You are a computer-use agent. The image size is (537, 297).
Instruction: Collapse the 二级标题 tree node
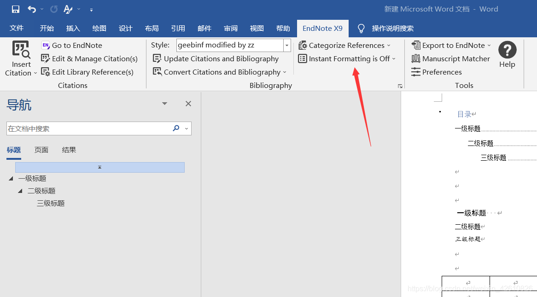[x=20, y=191]
